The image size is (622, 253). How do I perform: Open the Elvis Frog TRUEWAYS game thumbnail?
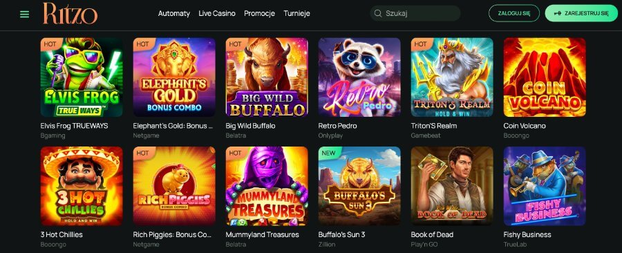click(82, 77)
